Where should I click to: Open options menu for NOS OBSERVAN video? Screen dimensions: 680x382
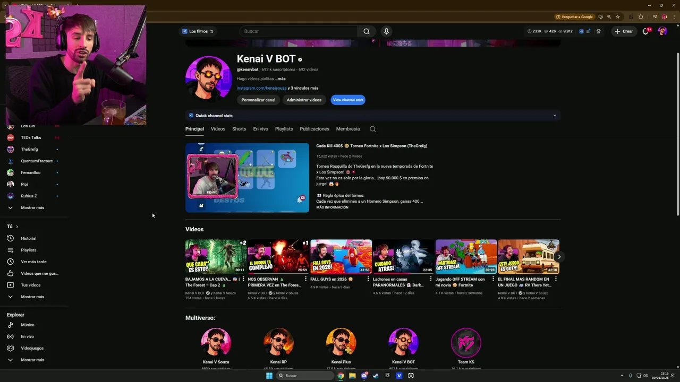305,279
